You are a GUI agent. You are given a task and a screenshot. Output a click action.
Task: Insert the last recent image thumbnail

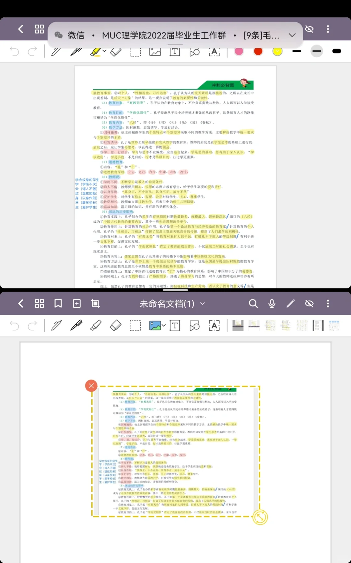tap(334, 325)
